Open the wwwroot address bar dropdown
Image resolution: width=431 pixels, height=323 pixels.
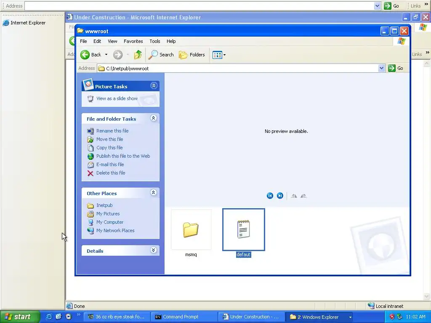(x=381, y=68)
